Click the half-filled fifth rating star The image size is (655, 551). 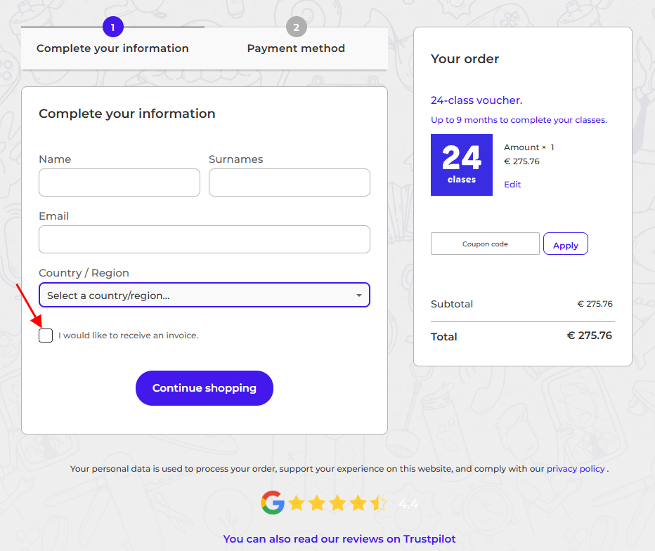pyautogui.click(x=379, y=503)
